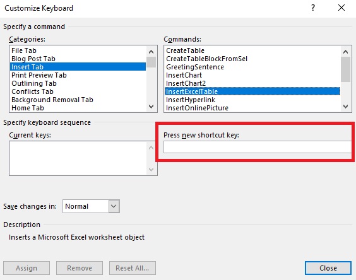Click Current keys scroll down arrow
The width and height of the screenshot is (356, 280).
click(x=151, y=169)
